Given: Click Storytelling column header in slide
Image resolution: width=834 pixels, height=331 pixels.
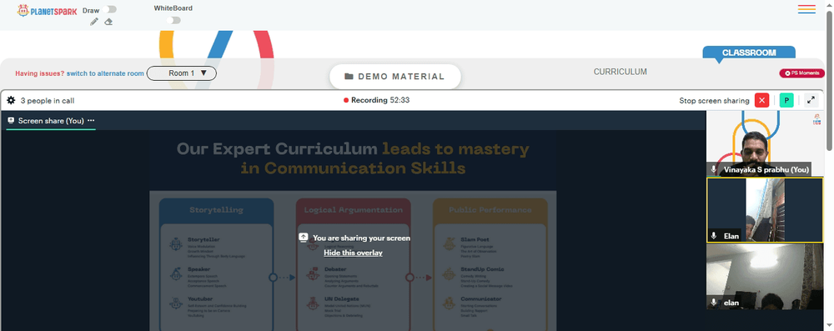Looking at the screenshot, I should point(216,210).
